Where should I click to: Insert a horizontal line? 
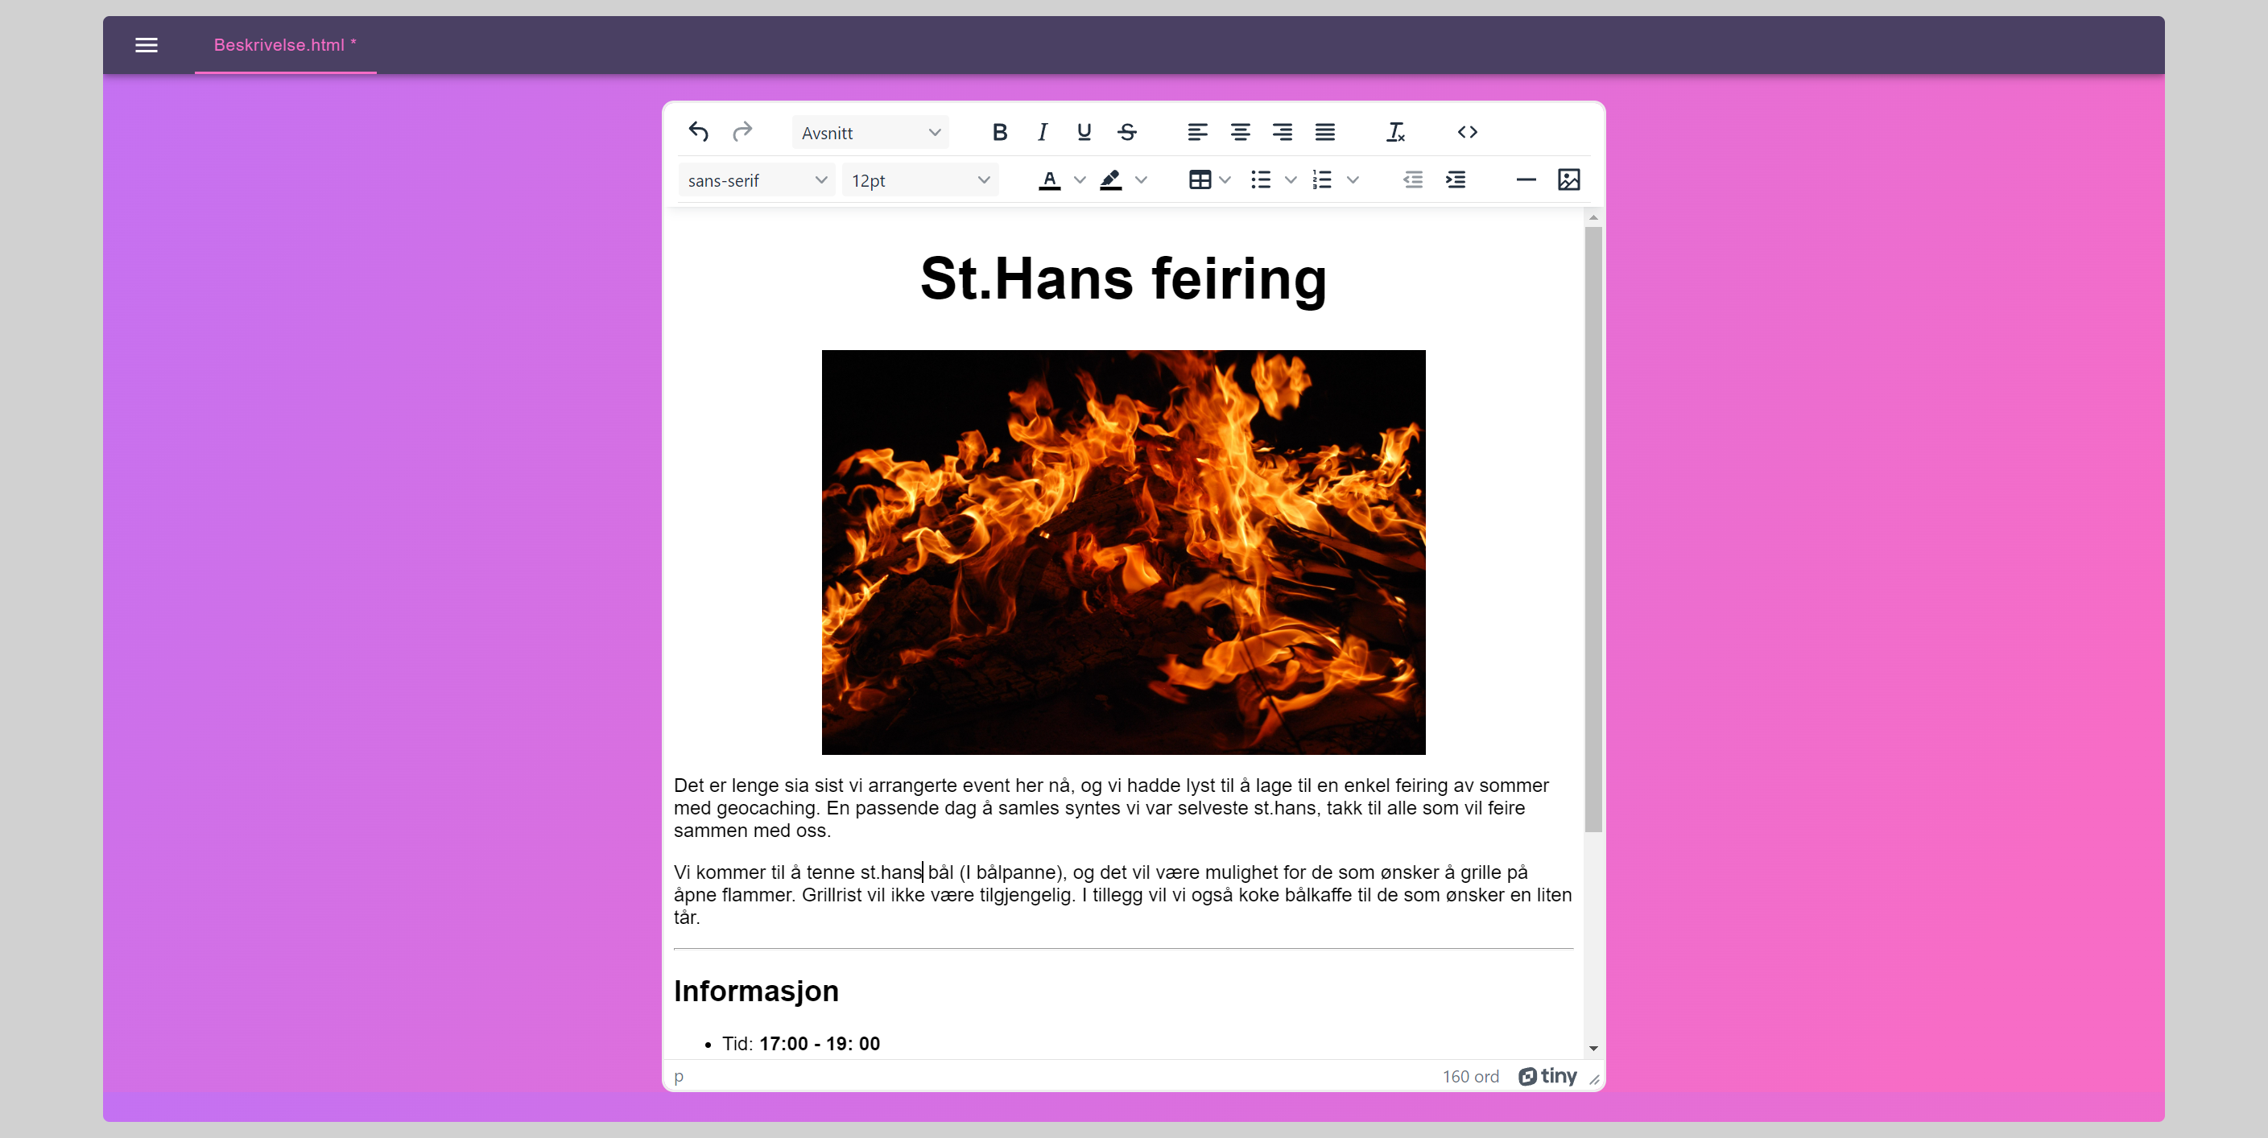pyautogui.click(x=1526, y=180)
